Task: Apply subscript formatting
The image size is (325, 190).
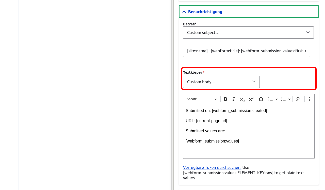Action: coord(242,99)
